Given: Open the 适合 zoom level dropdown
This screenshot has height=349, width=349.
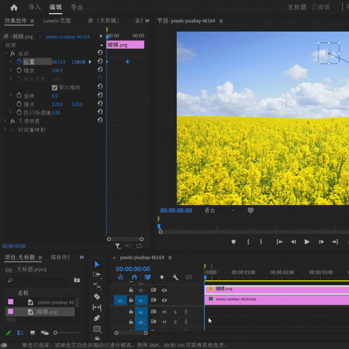Looking at the screenshot, I should pyautogui.click(x=219, y=210).
